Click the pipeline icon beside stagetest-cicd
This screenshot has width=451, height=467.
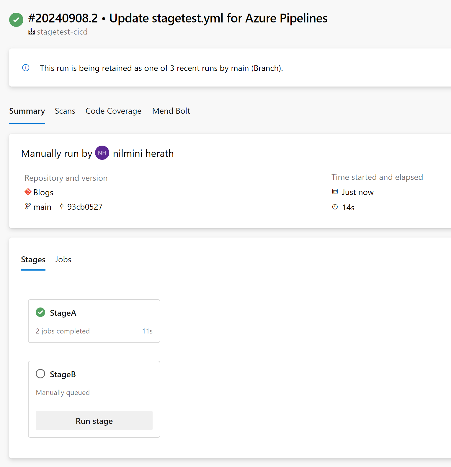pyautogui.click(x=32, y=32)
